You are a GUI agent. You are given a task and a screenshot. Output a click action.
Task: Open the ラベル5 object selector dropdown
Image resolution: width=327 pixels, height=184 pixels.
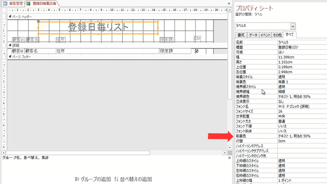tap(293, 26)
